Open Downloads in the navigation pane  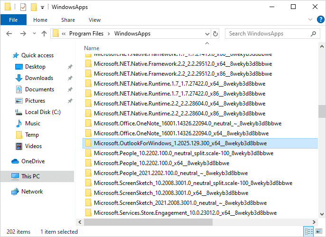(x=39, y=78)
